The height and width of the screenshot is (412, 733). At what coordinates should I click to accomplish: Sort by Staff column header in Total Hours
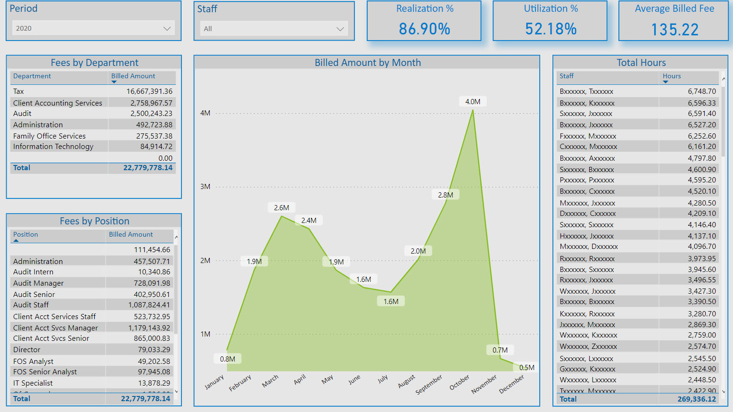(567, 76)
